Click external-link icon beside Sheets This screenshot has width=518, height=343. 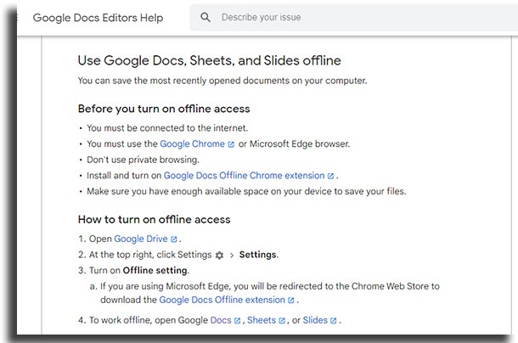(x=282, y=321)
